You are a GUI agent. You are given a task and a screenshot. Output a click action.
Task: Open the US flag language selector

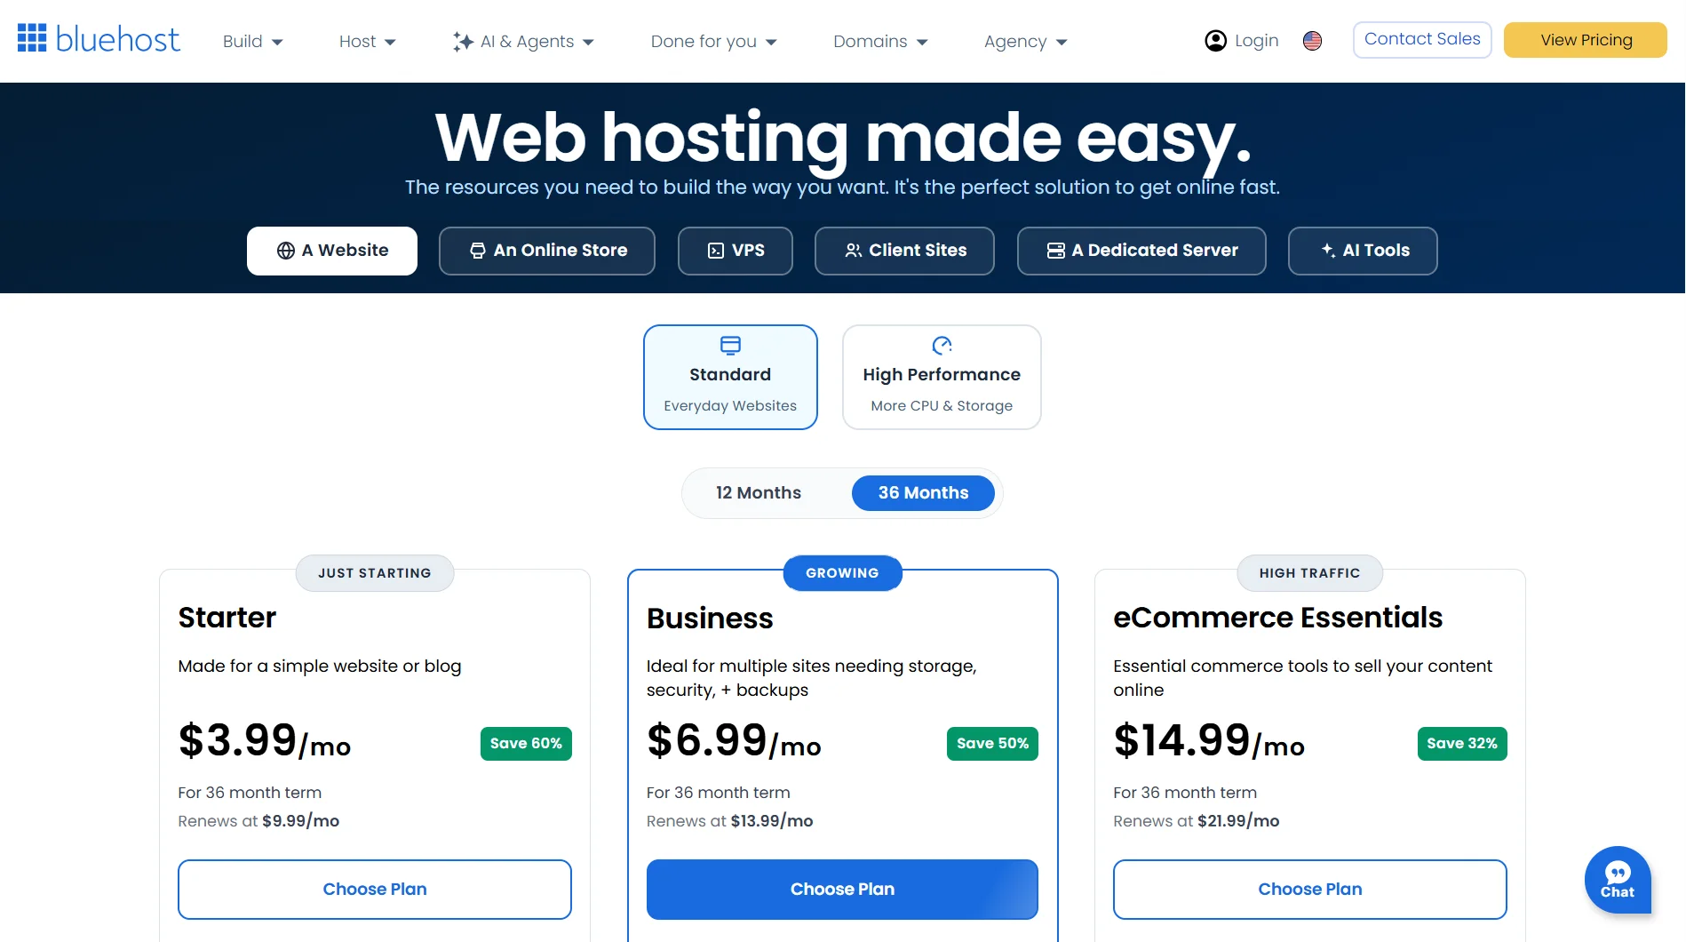[1312, 41]
